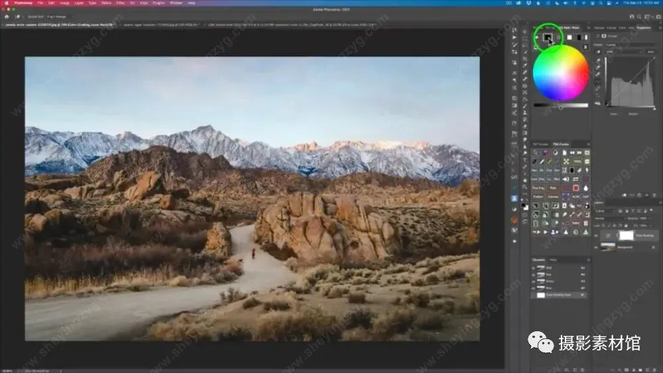The image size is (663, 373).
Task: Click the search icon in Photoshop's top-right corner
Action: [x=639, y=17]
